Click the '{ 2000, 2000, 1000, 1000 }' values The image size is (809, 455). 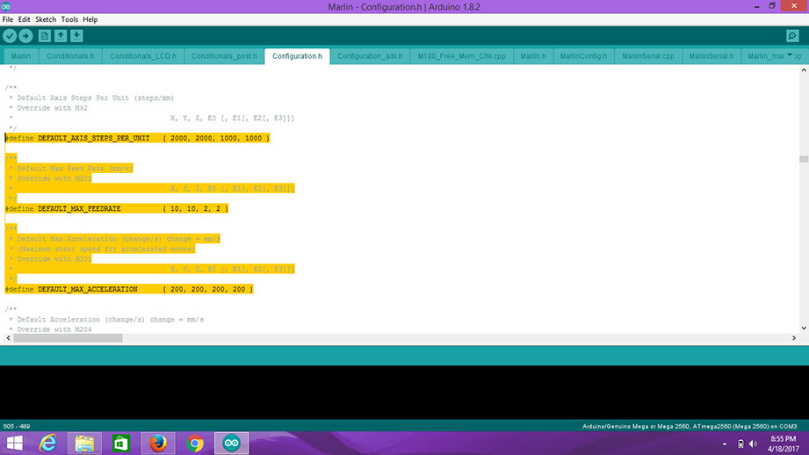click(x=216, y=138)
